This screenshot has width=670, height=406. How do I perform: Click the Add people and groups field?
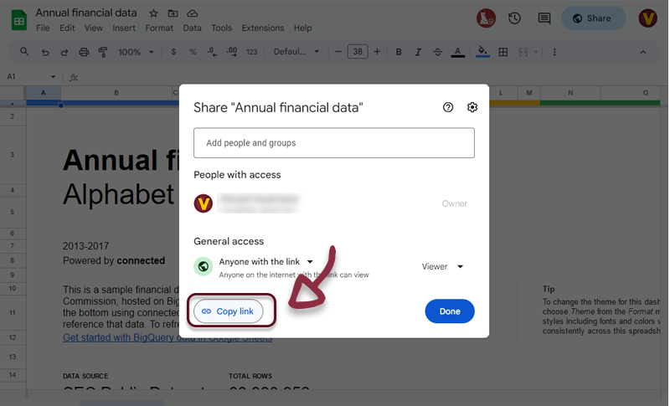point(333,143)
